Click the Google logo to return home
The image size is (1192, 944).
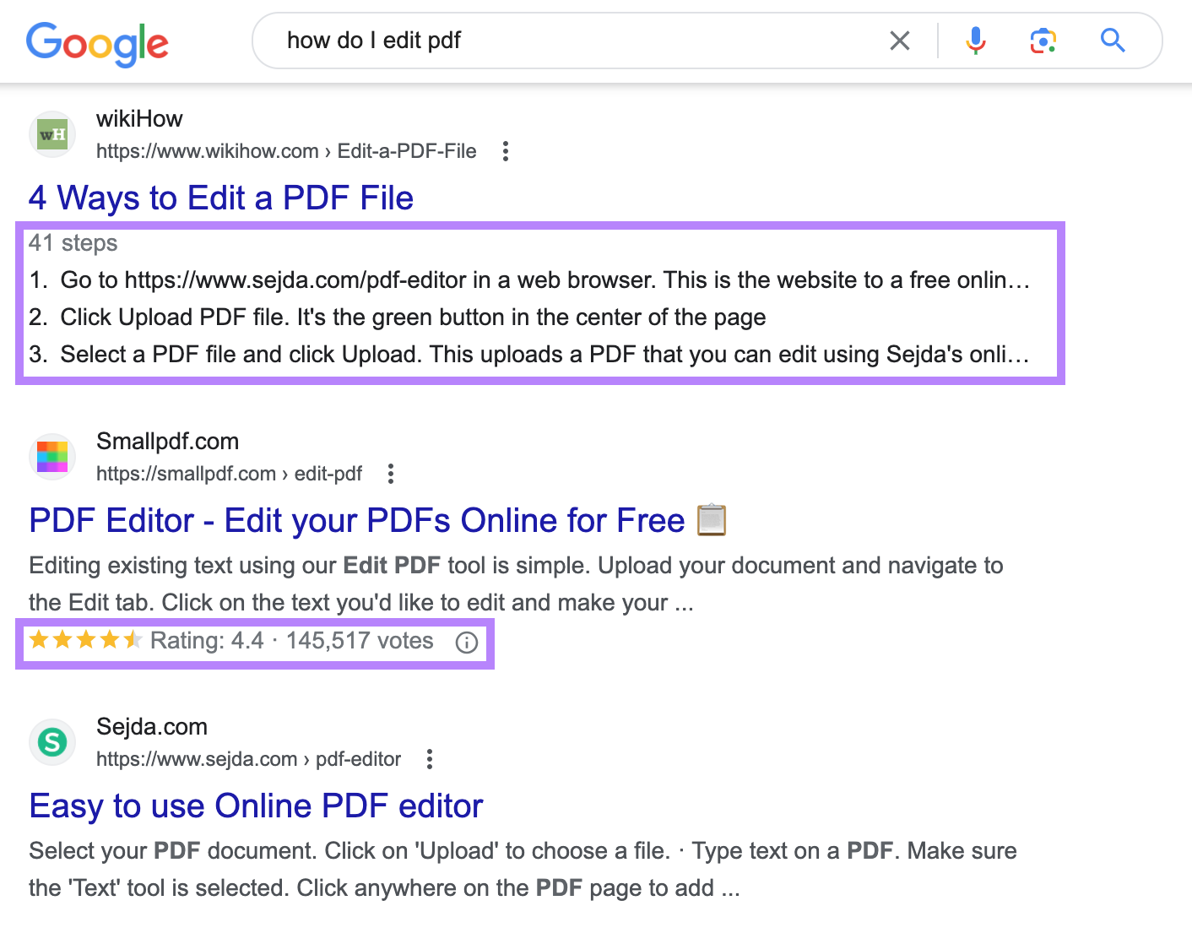97,44
